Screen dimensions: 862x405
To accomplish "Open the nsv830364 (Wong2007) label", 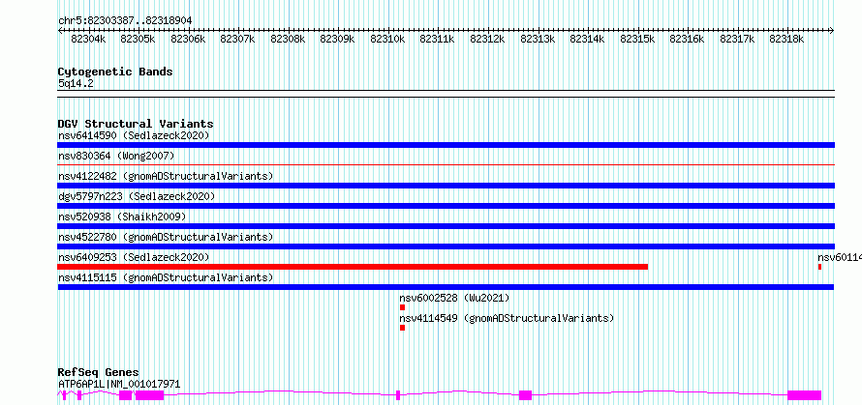I will pos(116,156).
